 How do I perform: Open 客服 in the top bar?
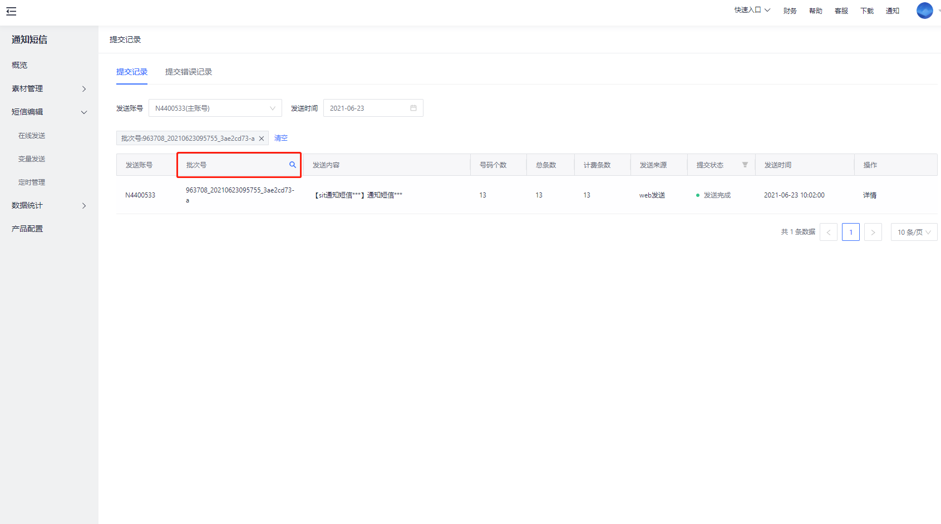pyautogui.click(x=841, y=11)
